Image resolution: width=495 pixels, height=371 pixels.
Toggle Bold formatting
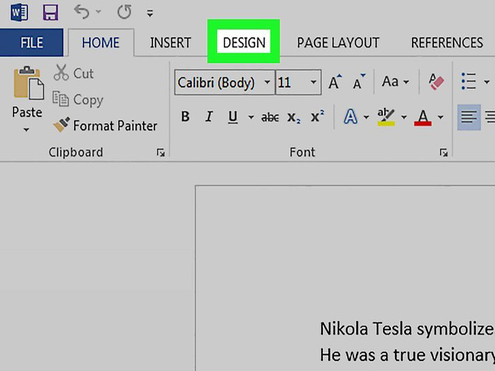(185, 117)
